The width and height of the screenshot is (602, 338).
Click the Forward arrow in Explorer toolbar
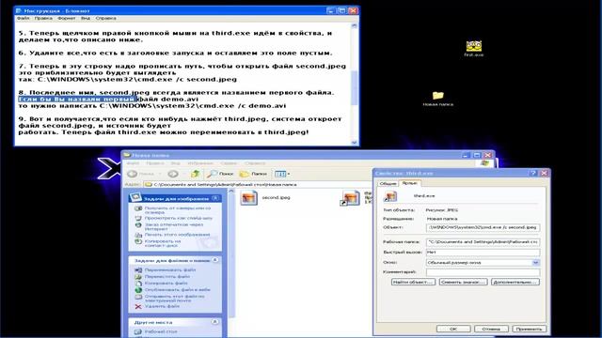click(x=173, y=174)
